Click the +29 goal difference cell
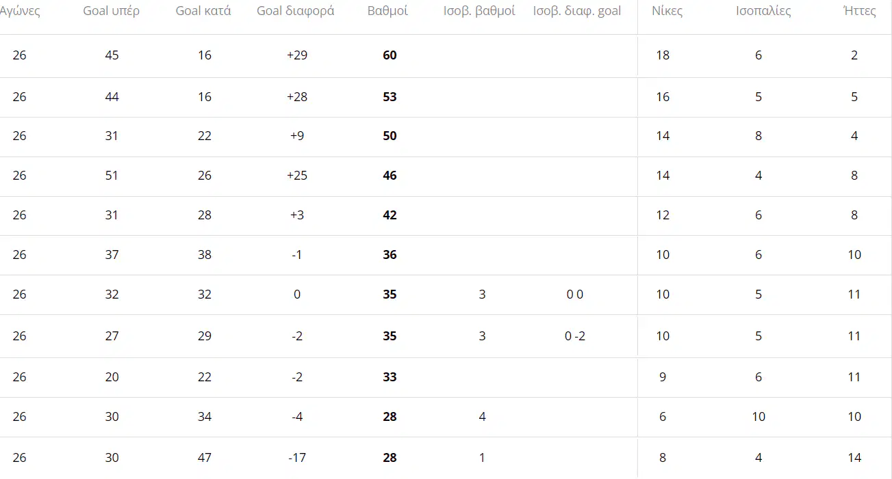This screenshot has height=479, width=892. point(297,55)
